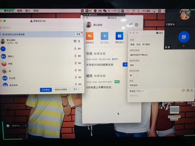The height and width of the screenshot is (146, 195).
Task: Click the 解除全体静音 button
Action: (61, 90)
